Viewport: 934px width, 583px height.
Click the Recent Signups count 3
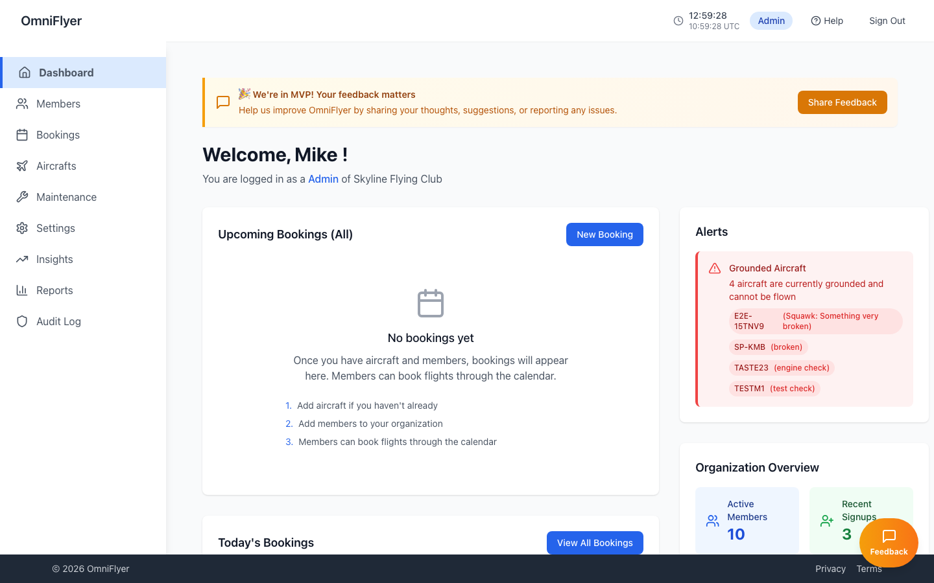[846, 534]
